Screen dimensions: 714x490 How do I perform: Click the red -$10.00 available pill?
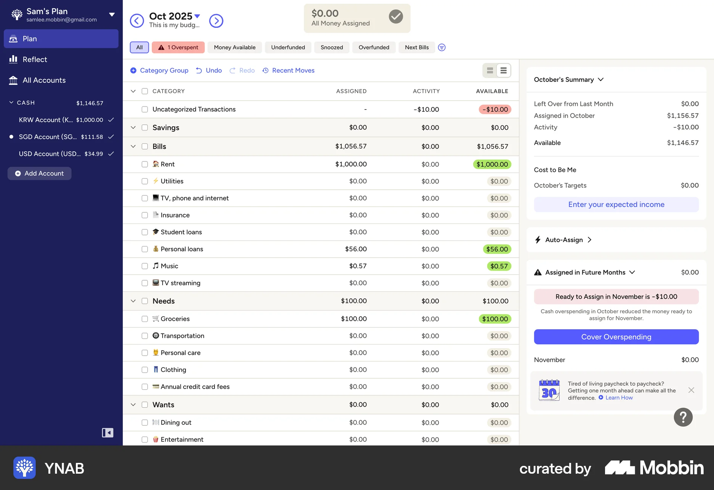(495, 110)
